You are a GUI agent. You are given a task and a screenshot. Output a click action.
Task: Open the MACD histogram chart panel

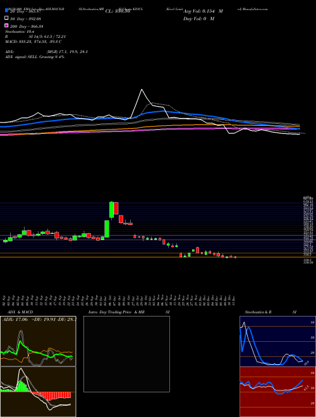pyautogui.click(x=38, y=392)
